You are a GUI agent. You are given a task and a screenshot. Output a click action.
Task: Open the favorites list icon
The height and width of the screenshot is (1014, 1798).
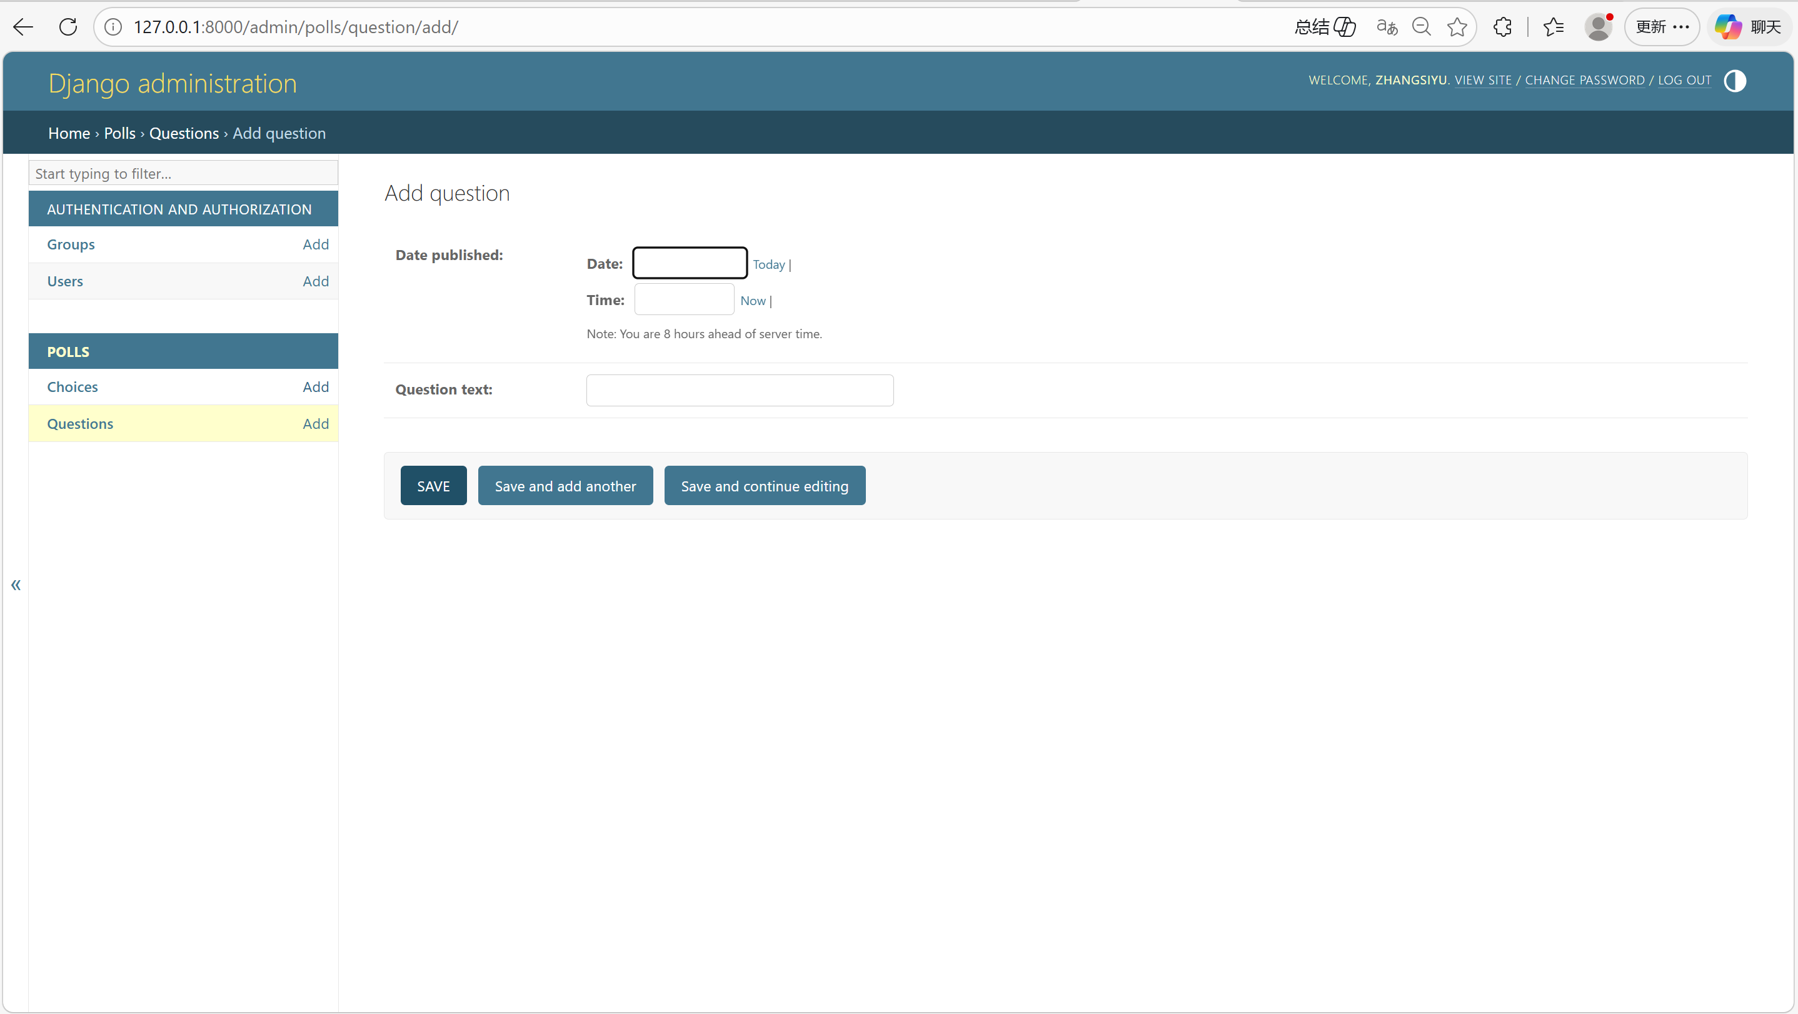tap(1553, 28)
